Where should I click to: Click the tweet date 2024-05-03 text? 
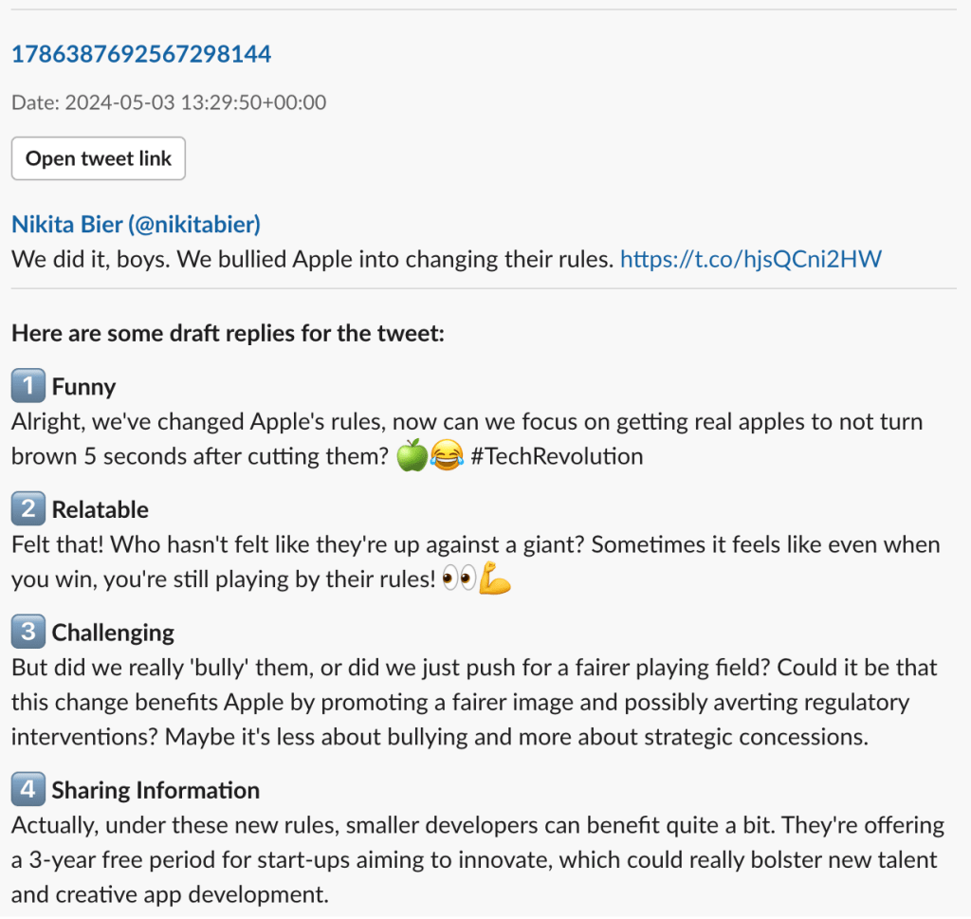(169, 102)
